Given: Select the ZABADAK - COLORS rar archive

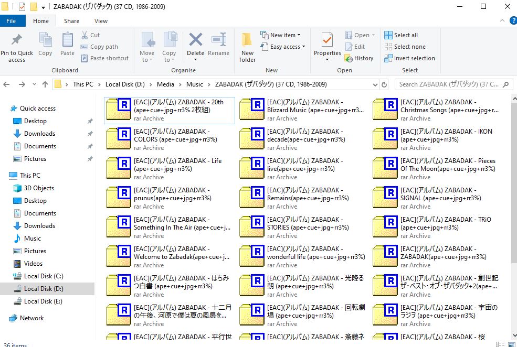Looking at the screenshot, I should (170, 139).
